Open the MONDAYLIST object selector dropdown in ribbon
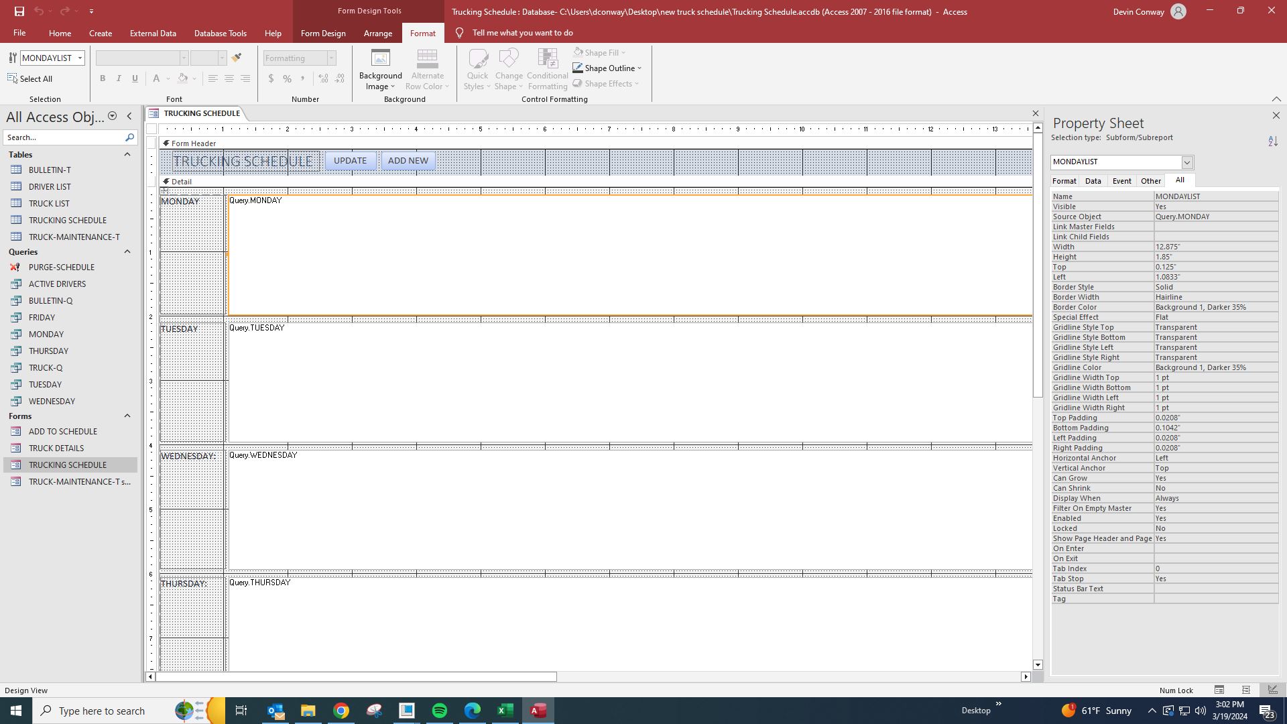This screenshot has width=1287, height=724. (80, 58)
